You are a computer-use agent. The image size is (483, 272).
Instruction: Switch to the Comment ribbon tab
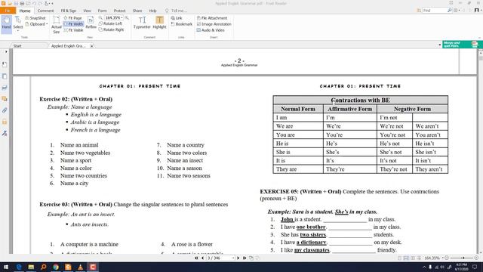pos(45,11)
